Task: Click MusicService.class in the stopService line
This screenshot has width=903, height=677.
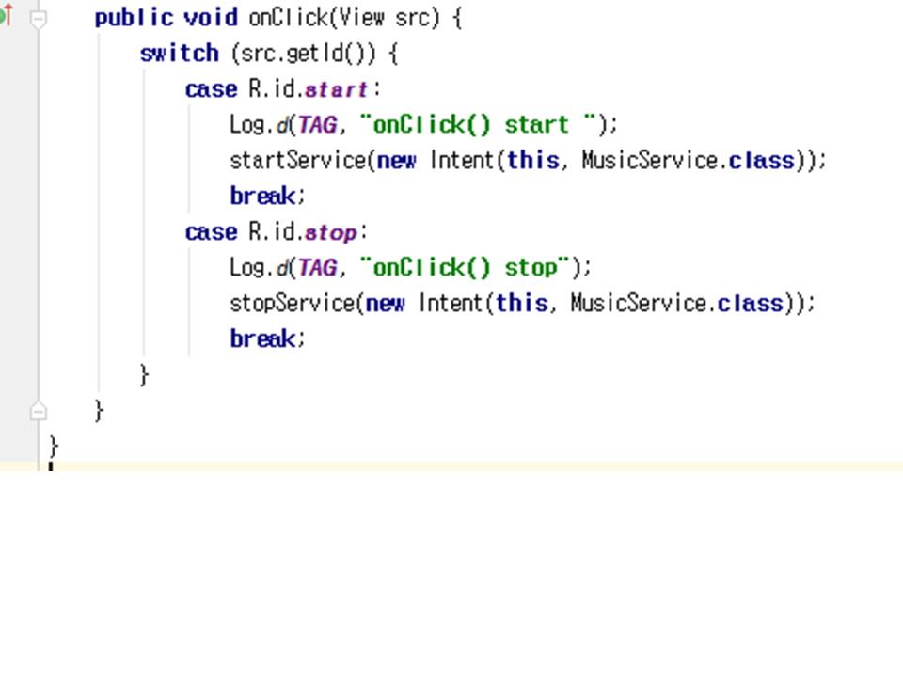Action: (676, 304)
